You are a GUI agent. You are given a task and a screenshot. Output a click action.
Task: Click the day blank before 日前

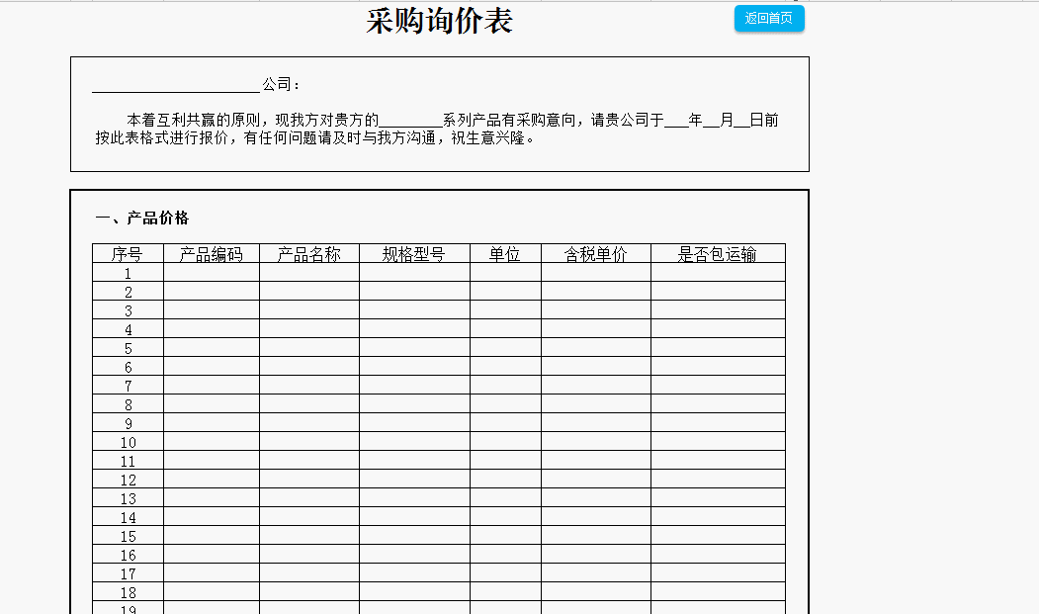click(742, 121)
